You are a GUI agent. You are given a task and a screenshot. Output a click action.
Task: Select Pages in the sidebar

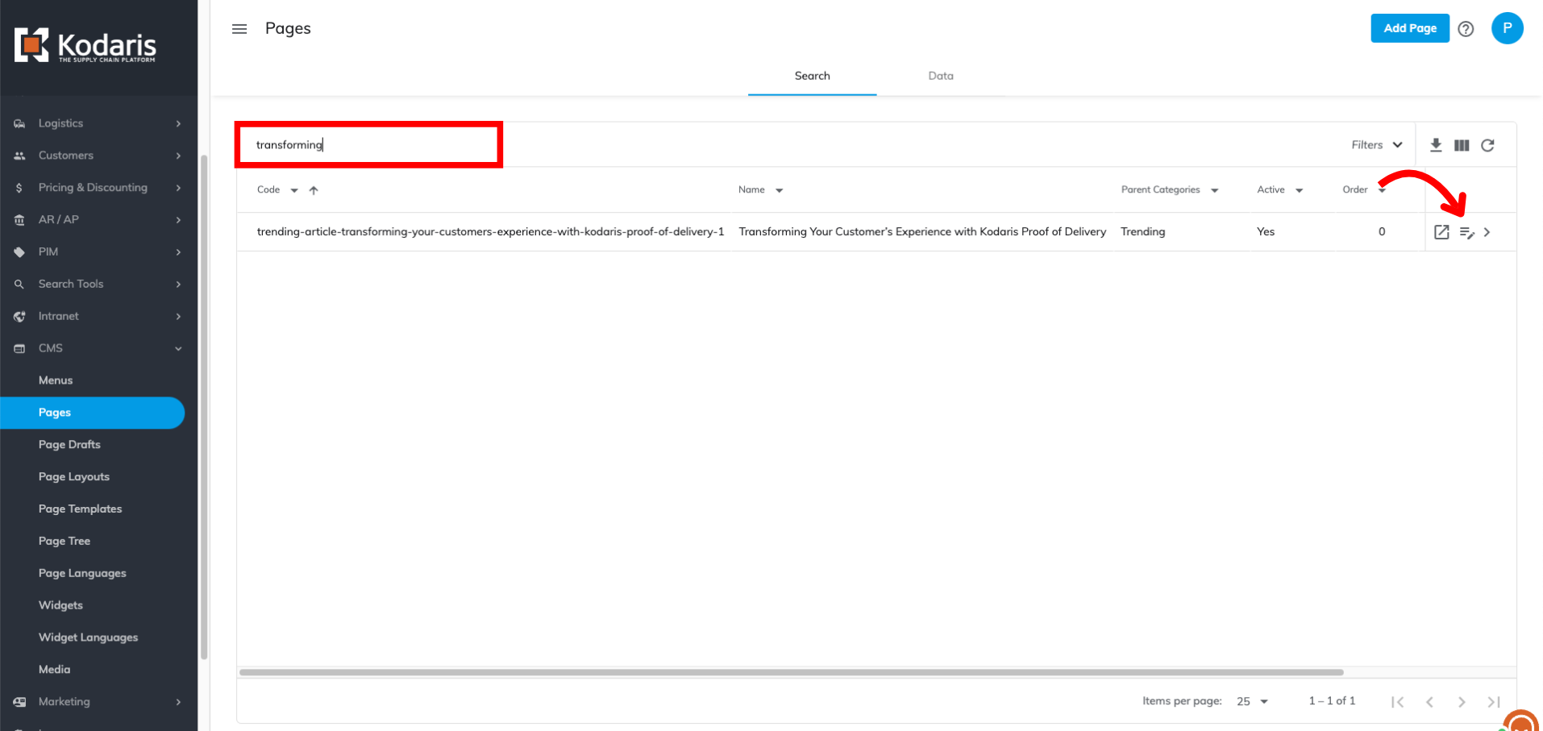[92, 413]
